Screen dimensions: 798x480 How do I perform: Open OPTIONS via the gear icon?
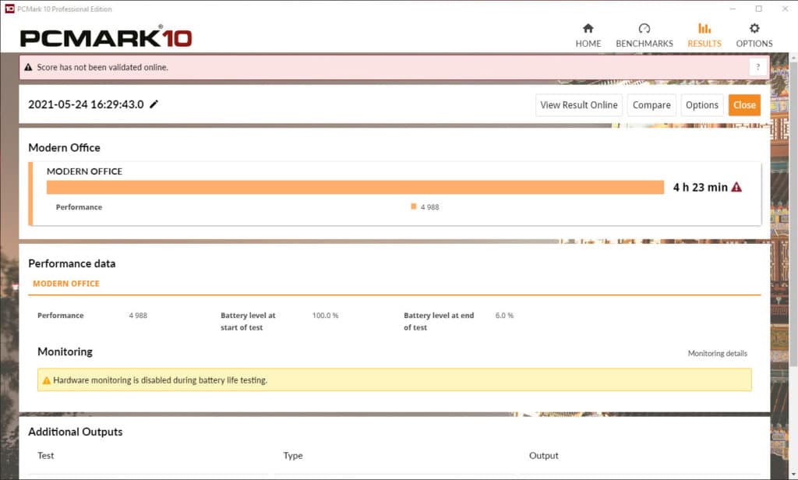tap(754, 28)
